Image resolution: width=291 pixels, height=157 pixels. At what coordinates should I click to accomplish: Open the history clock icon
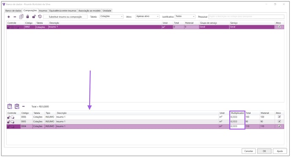40,17
